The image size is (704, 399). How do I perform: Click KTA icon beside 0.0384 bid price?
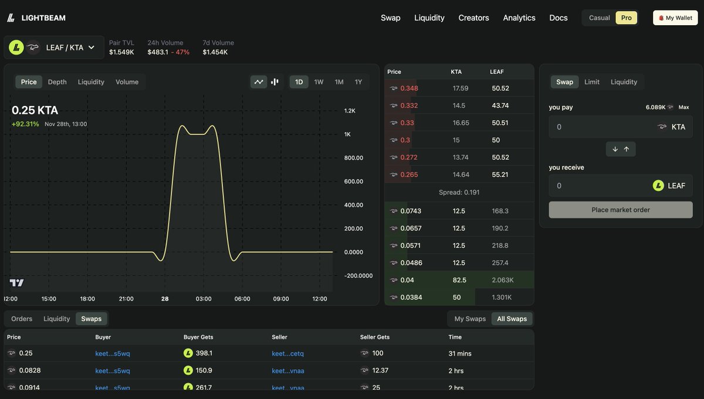pos(394,297)
